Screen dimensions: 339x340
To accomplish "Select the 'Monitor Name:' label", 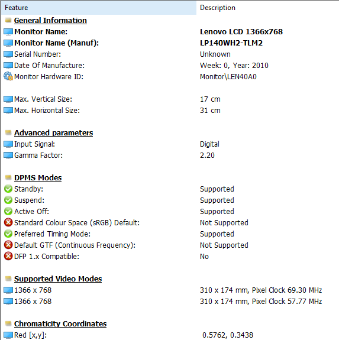I will point(41,32).
